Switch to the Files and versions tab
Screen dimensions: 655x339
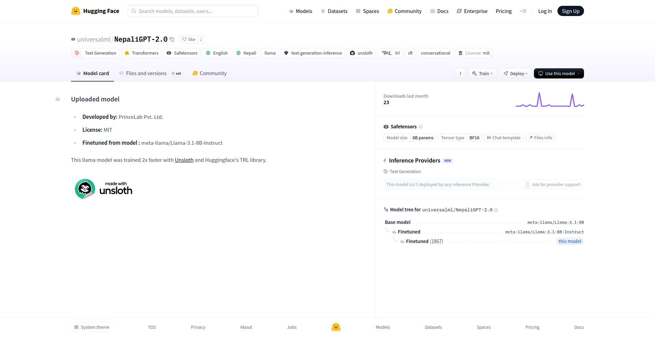[x=146, y=73]
